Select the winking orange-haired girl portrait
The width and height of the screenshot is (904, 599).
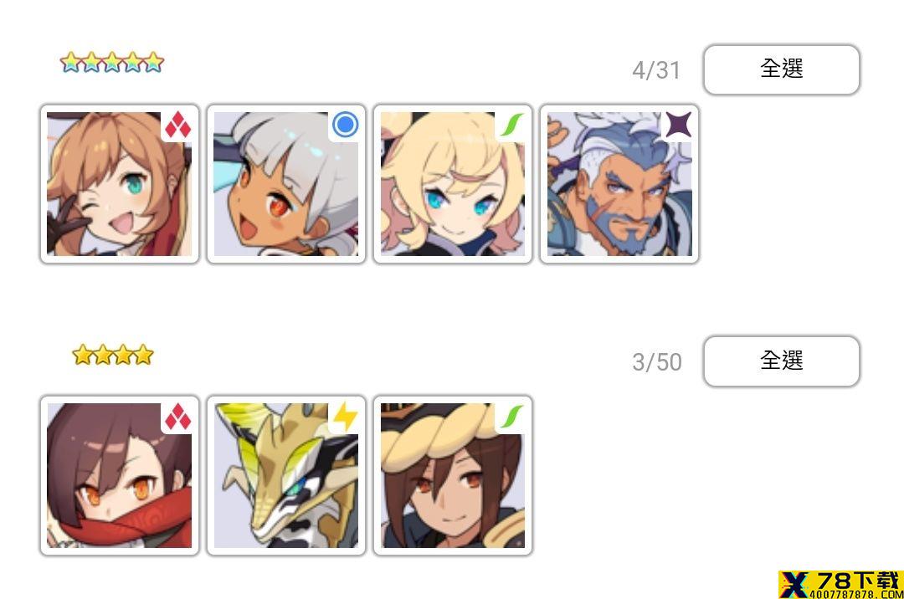120,184
